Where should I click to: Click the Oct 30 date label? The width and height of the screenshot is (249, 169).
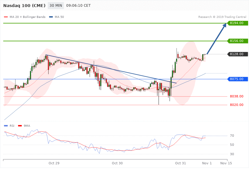[x=117, y=163]
